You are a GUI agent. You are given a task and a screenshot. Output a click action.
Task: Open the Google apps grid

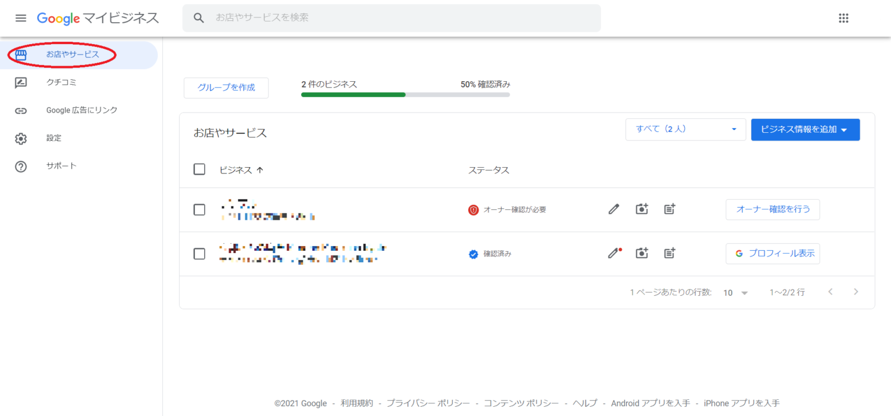click(x=843, y=18)
